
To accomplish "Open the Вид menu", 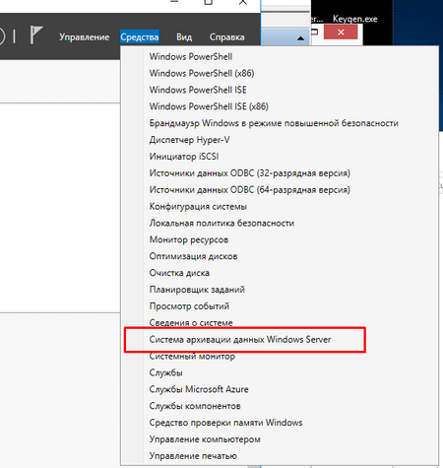I will click(184, 37).
